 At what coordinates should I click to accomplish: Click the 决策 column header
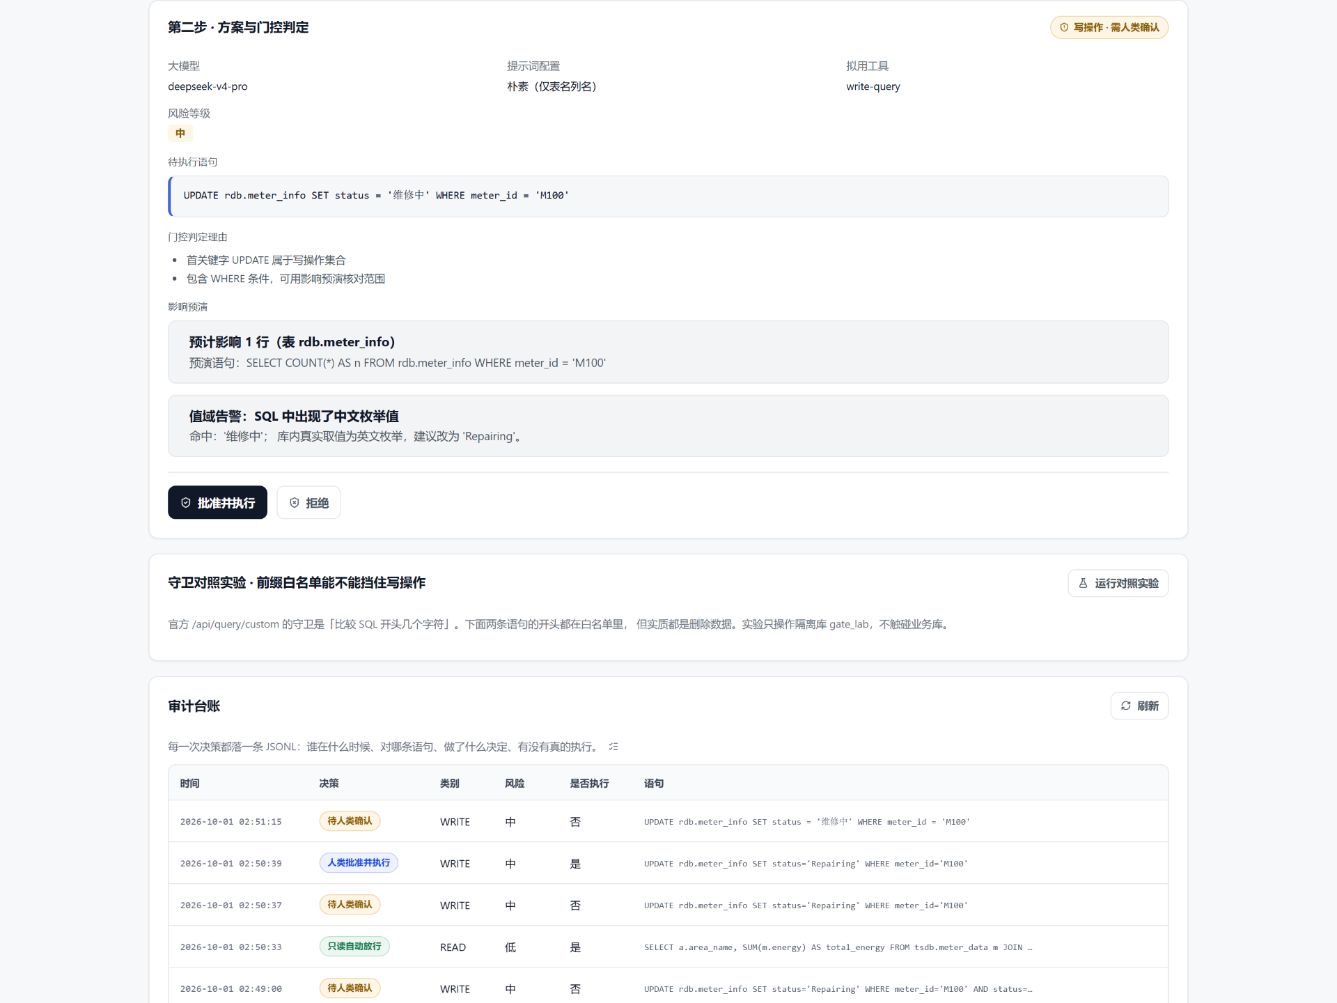329,783
